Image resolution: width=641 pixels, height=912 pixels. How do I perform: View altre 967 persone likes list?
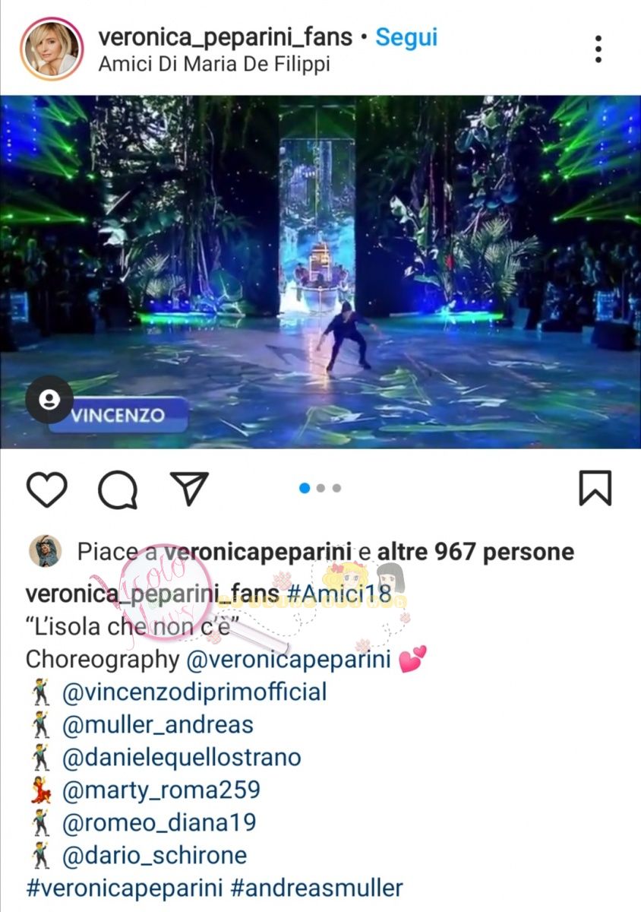pyautogui.click(x=476, y=552)
